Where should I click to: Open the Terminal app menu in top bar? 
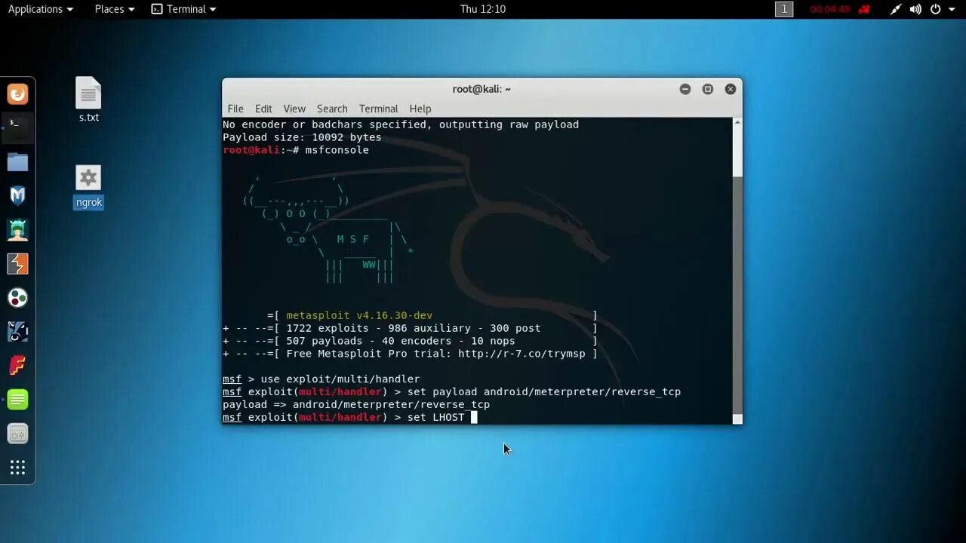pyautogui.click(x=183, y=9)
